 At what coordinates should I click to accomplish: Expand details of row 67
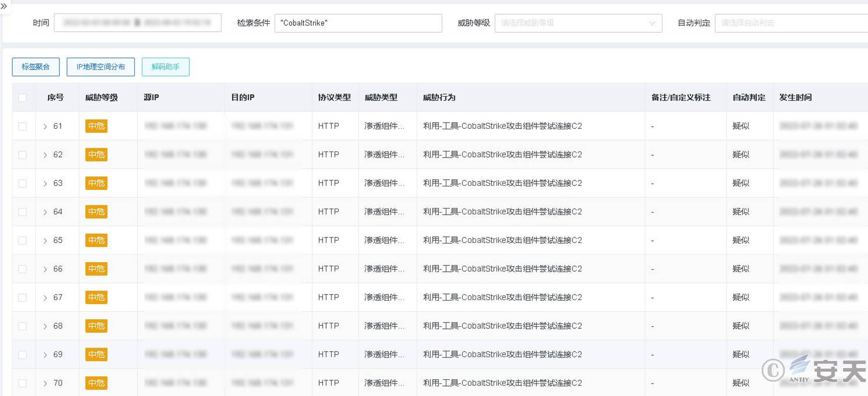pyautogui.click(x=45, y=298)
